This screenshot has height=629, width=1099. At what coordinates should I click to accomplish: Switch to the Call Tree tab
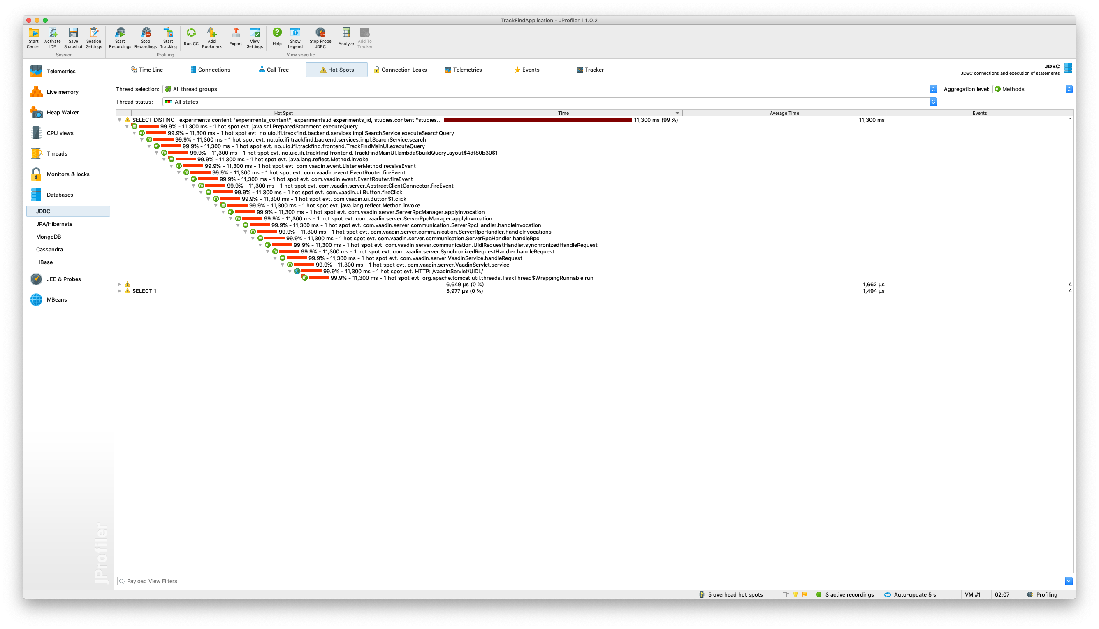274,70
